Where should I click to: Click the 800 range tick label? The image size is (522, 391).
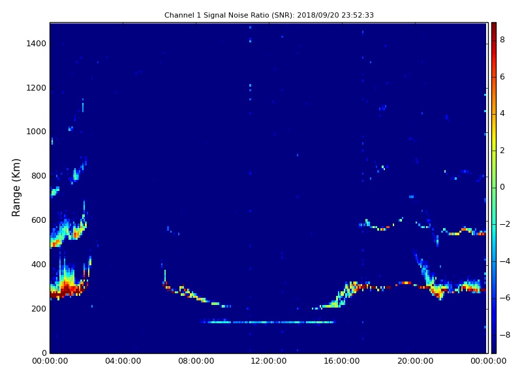coord(38,176)
